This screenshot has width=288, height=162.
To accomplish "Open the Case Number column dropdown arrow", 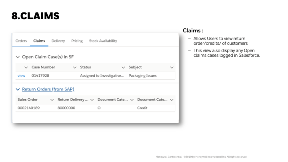I will (75, 67).
